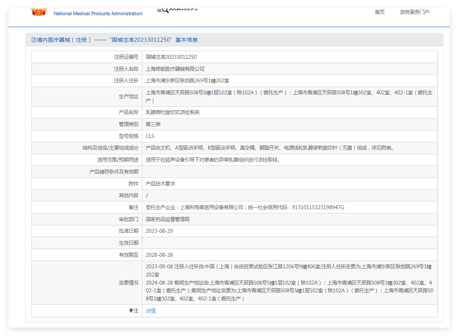Click National Medical Products Administration text

pyautogui.click(x=98, y=14)
